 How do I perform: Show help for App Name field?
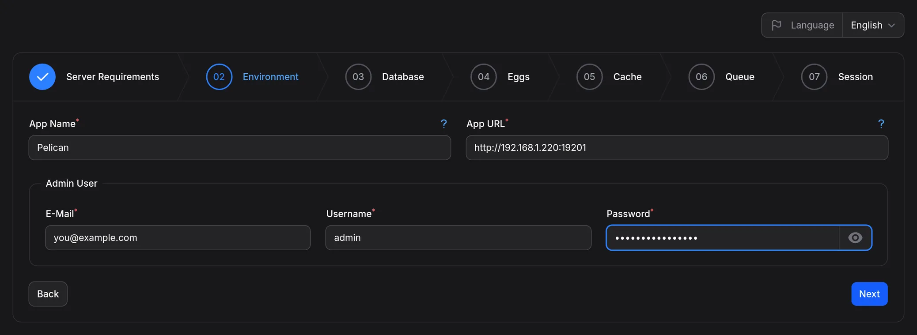click(x=444, y=124)
